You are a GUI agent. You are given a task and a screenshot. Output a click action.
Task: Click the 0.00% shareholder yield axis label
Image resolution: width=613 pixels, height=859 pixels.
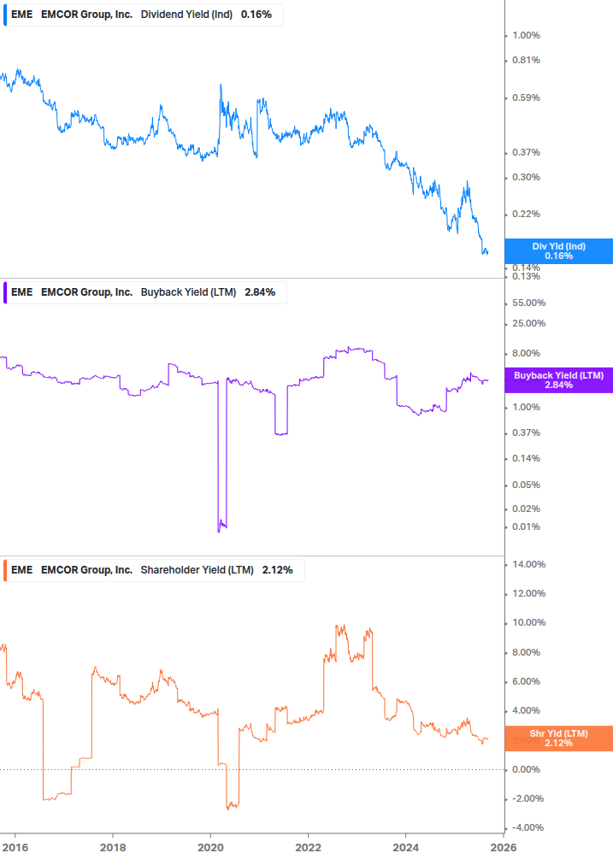tap(526, 770)
